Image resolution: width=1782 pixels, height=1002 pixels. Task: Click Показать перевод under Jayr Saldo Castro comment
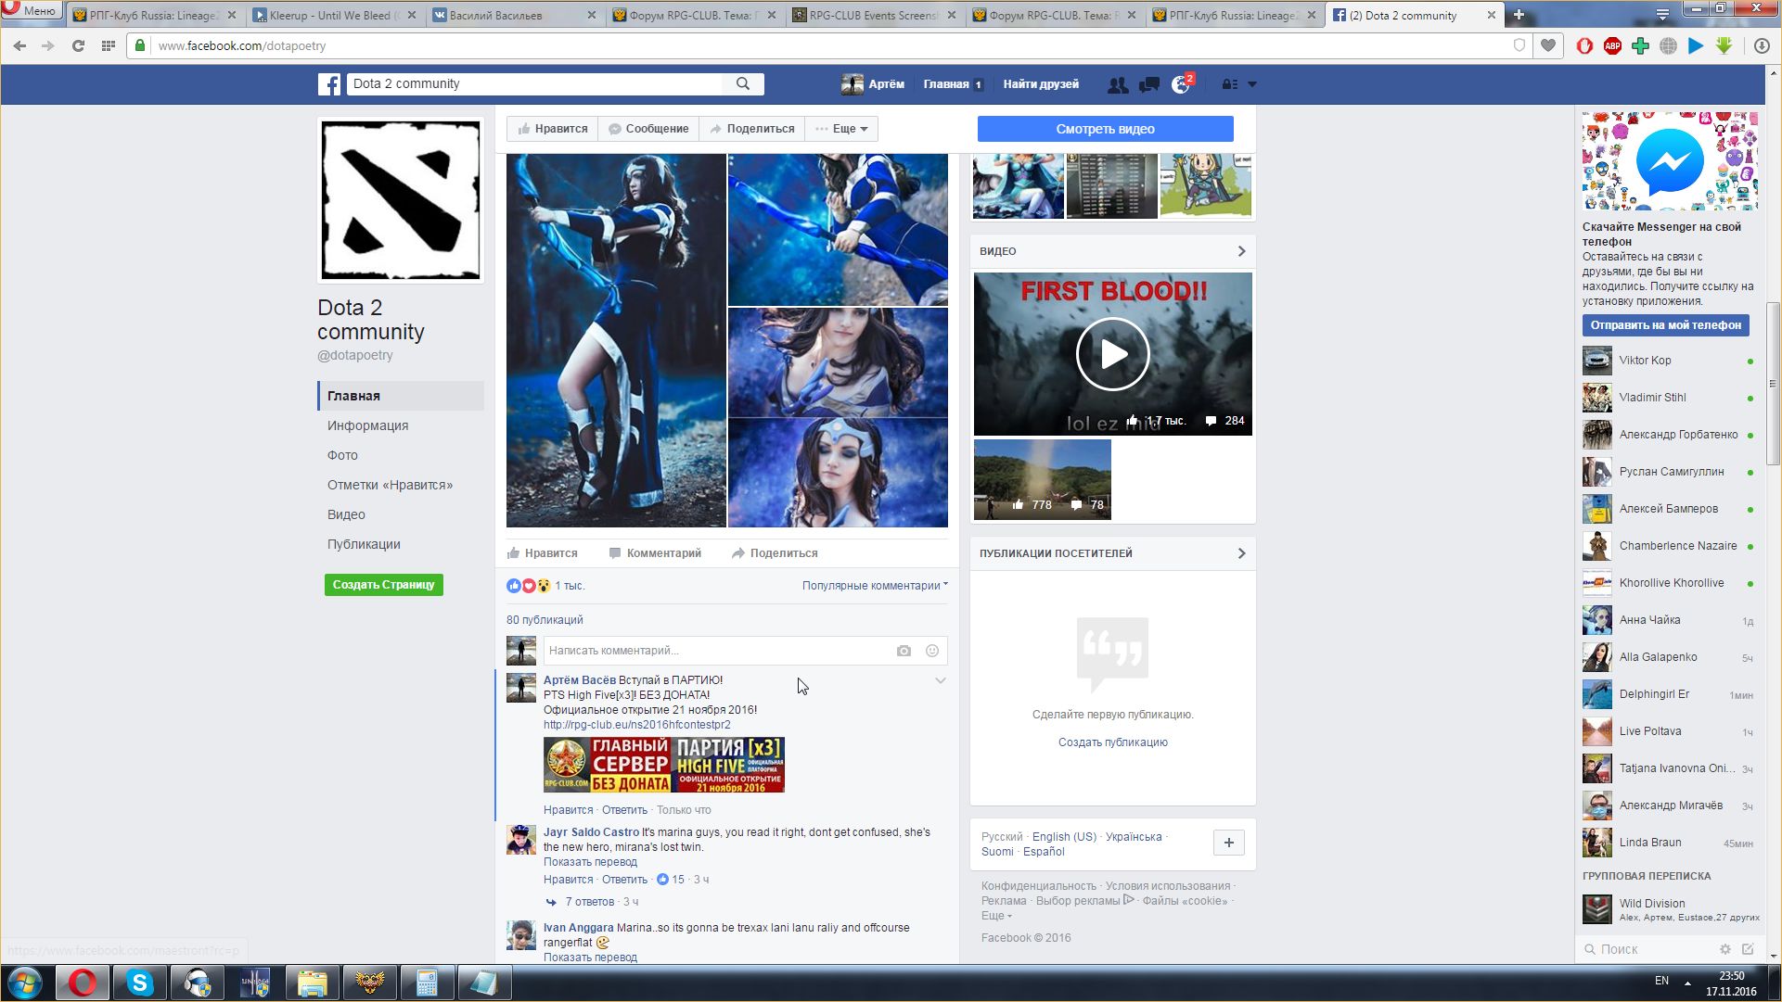tap(590, 862)
